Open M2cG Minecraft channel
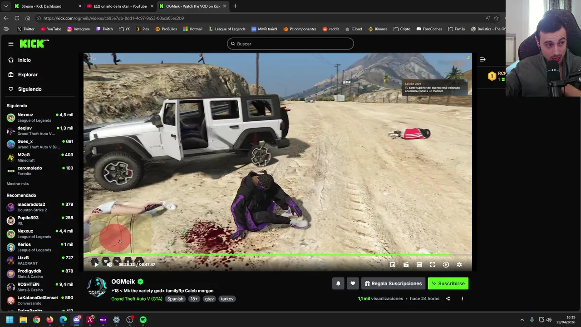The image size is (581, 327). click(40, 157)
